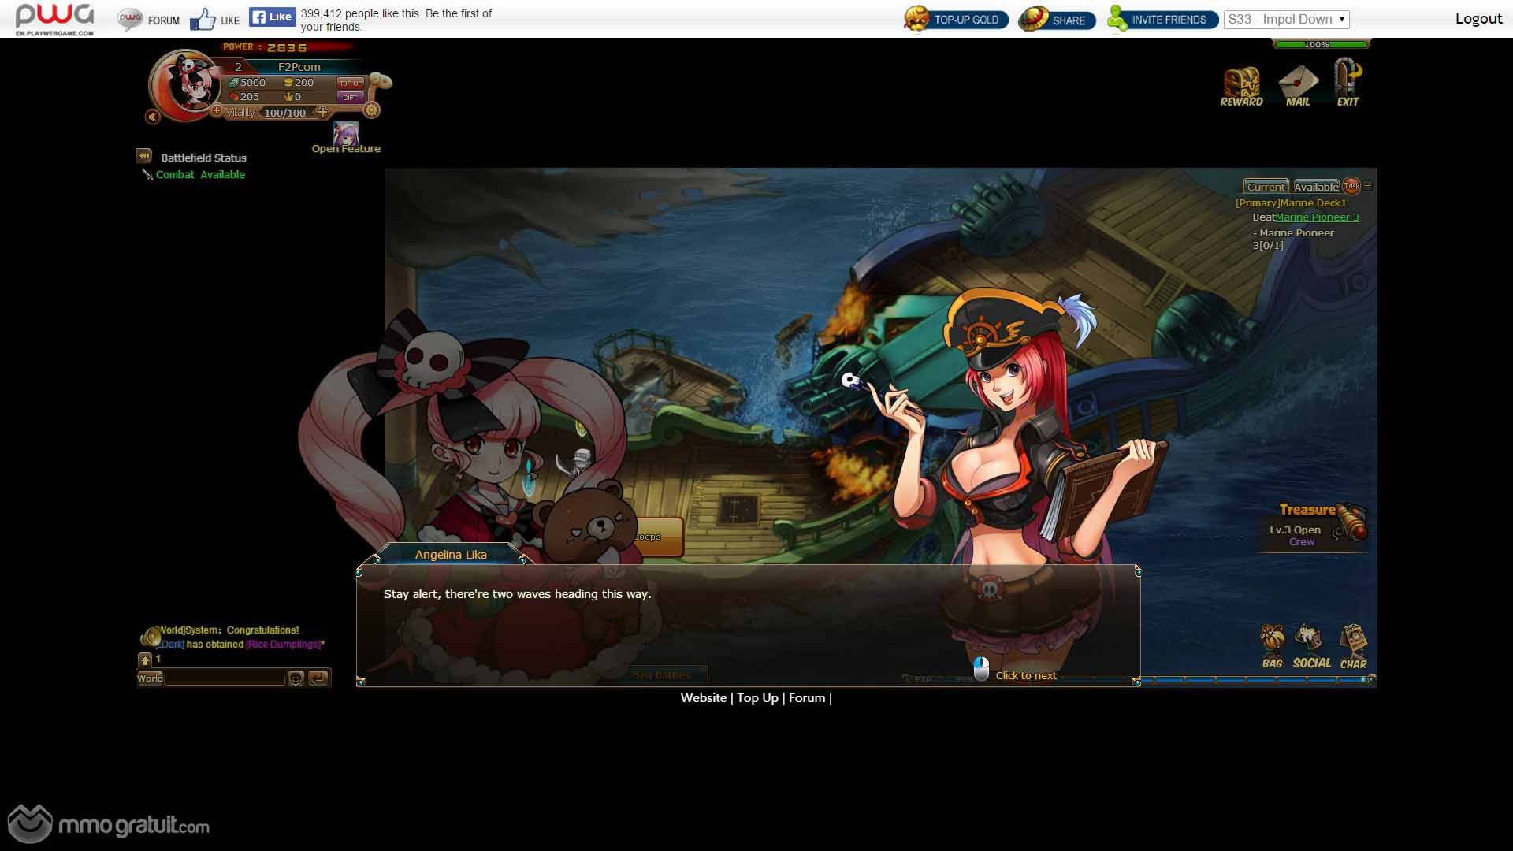Send chat message with enter arrow button

click(x=318, y=678)
